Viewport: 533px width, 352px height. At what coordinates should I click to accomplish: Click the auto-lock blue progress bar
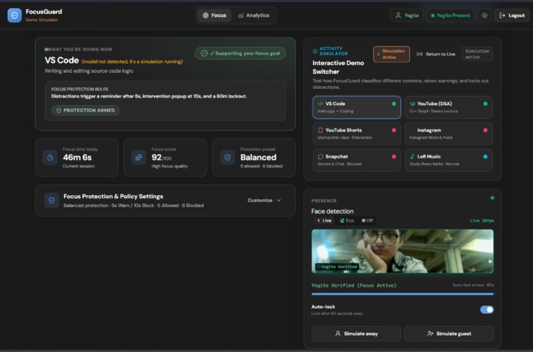tap(403, 294)
